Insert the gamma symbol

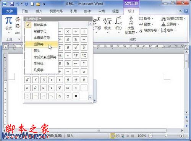pyautogui.click(x=36, y=80)
